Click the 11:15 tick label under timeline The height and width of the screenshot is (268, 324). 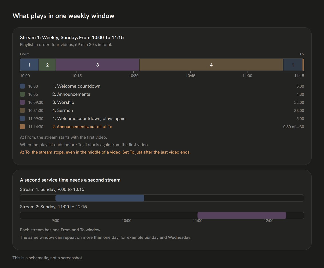299,76
